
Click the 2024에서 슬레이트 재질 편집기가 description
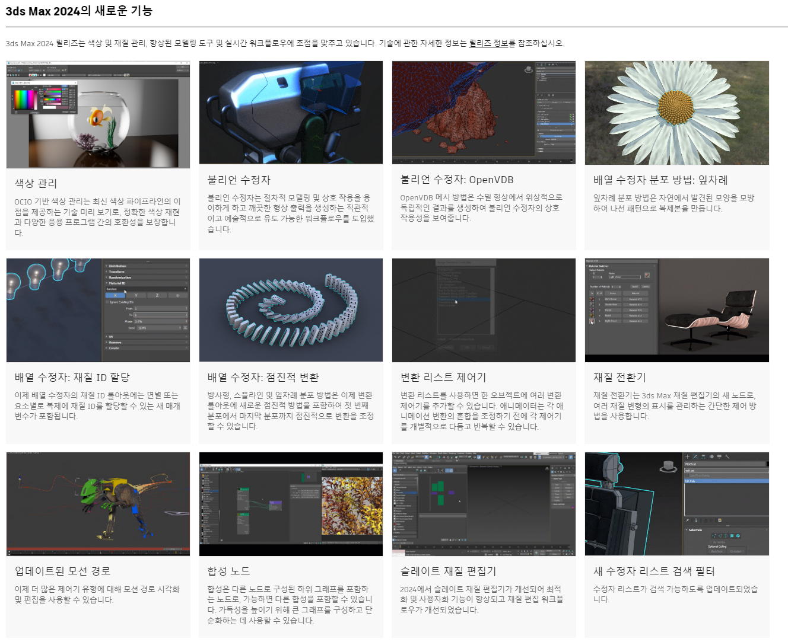click(x=482, y=599)
